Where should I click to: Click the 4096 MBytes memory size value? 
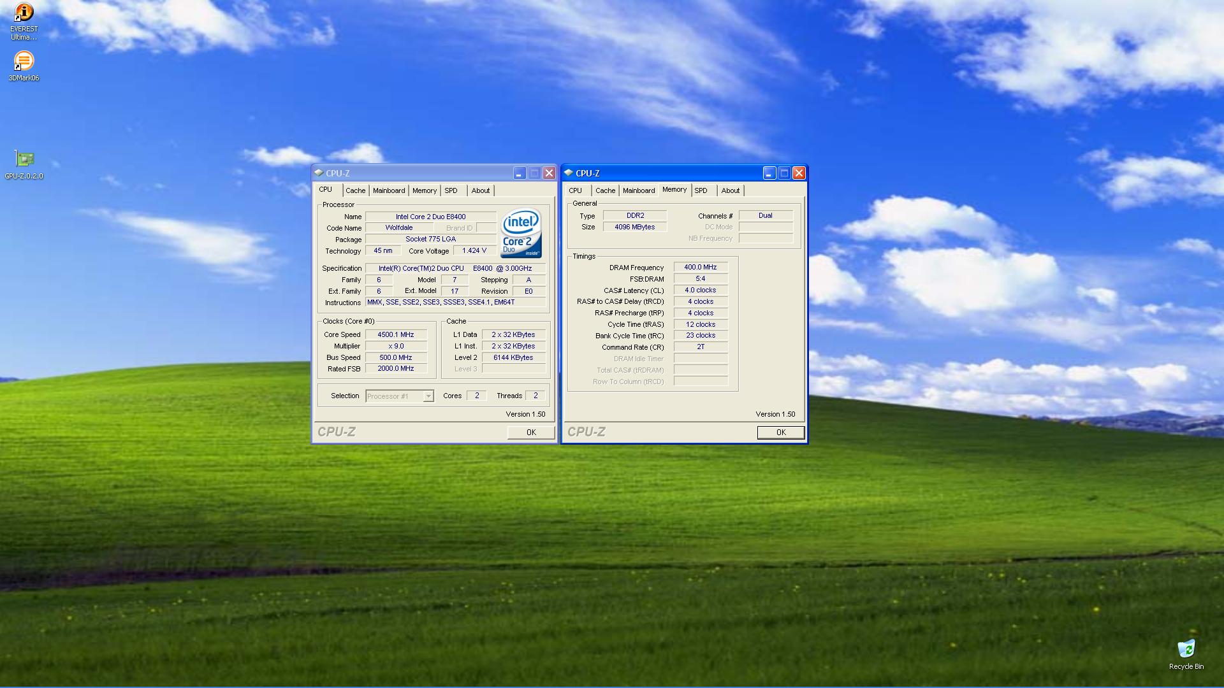tap(635, 227)
